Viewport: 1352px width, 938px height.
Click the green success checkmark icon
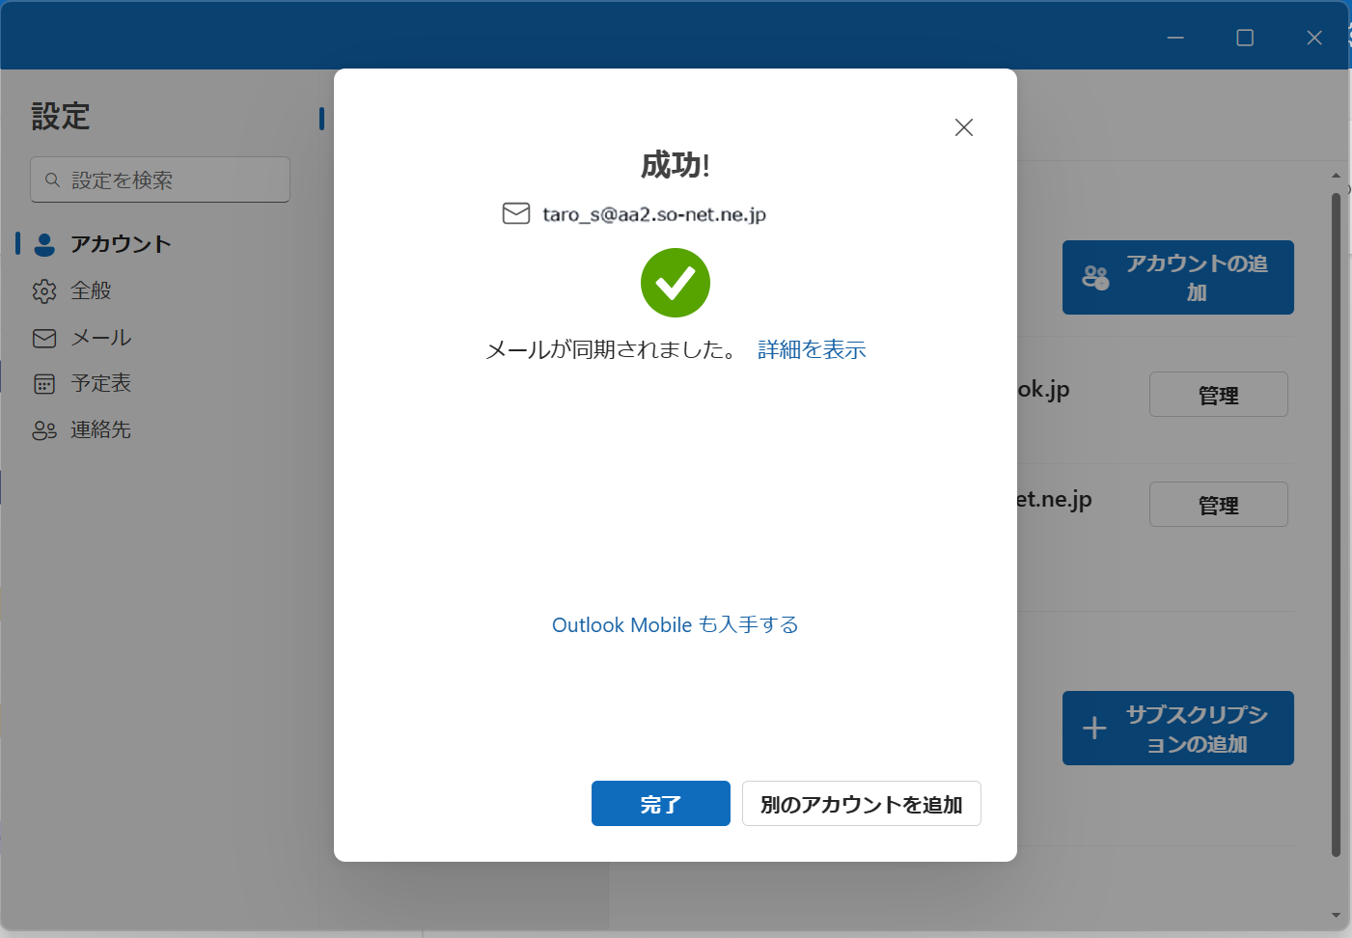coord(676,283)
